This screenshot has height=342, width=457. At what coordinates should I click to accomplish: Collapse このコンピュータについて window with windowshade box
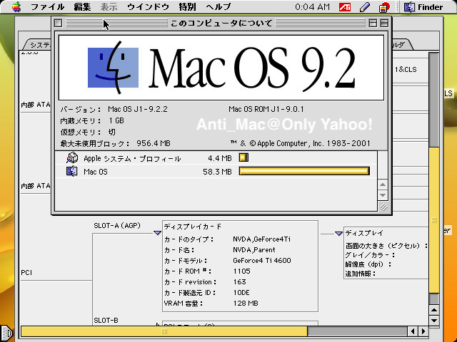tap(384, 23)
